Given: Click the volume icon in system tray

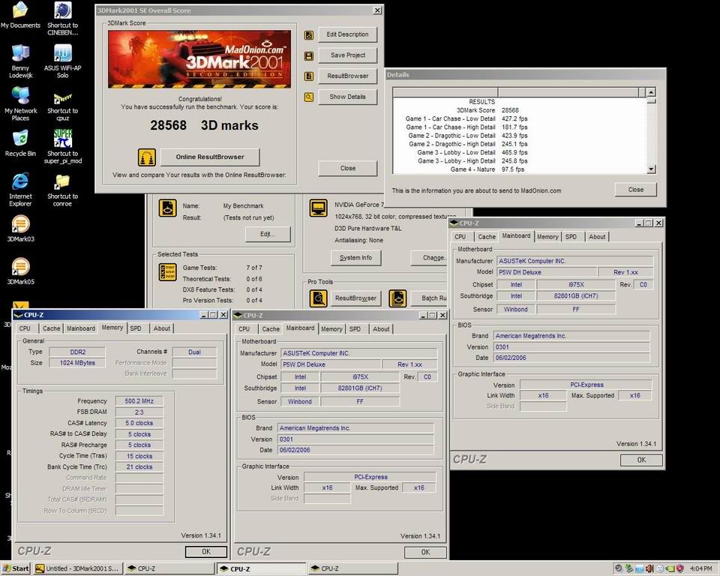Looking at the screenshot, I should pos(649,568).
